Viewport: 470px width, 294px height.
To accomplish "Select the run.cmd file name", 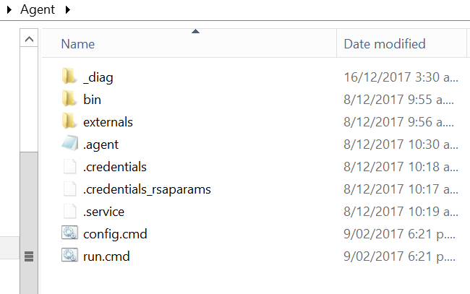I will [106, 256].
